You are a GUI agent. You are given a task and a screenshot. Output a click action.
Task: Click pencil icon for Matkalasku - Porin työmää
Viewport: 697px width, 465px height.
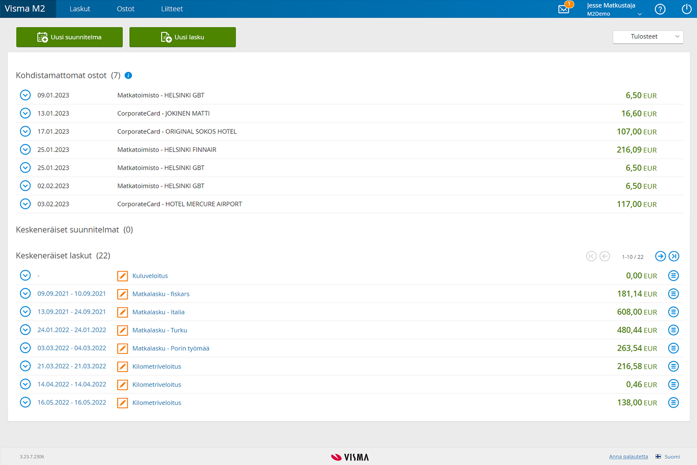click(x=122, y=348)
